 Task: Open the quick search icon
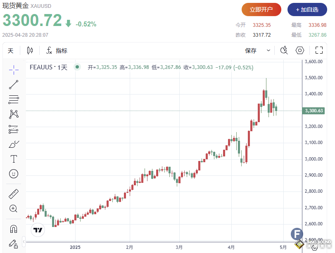[x=284, y=50]
